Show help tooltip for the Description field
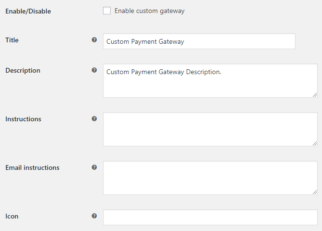Viewport: 322px width, 231px height. (94, 70)
